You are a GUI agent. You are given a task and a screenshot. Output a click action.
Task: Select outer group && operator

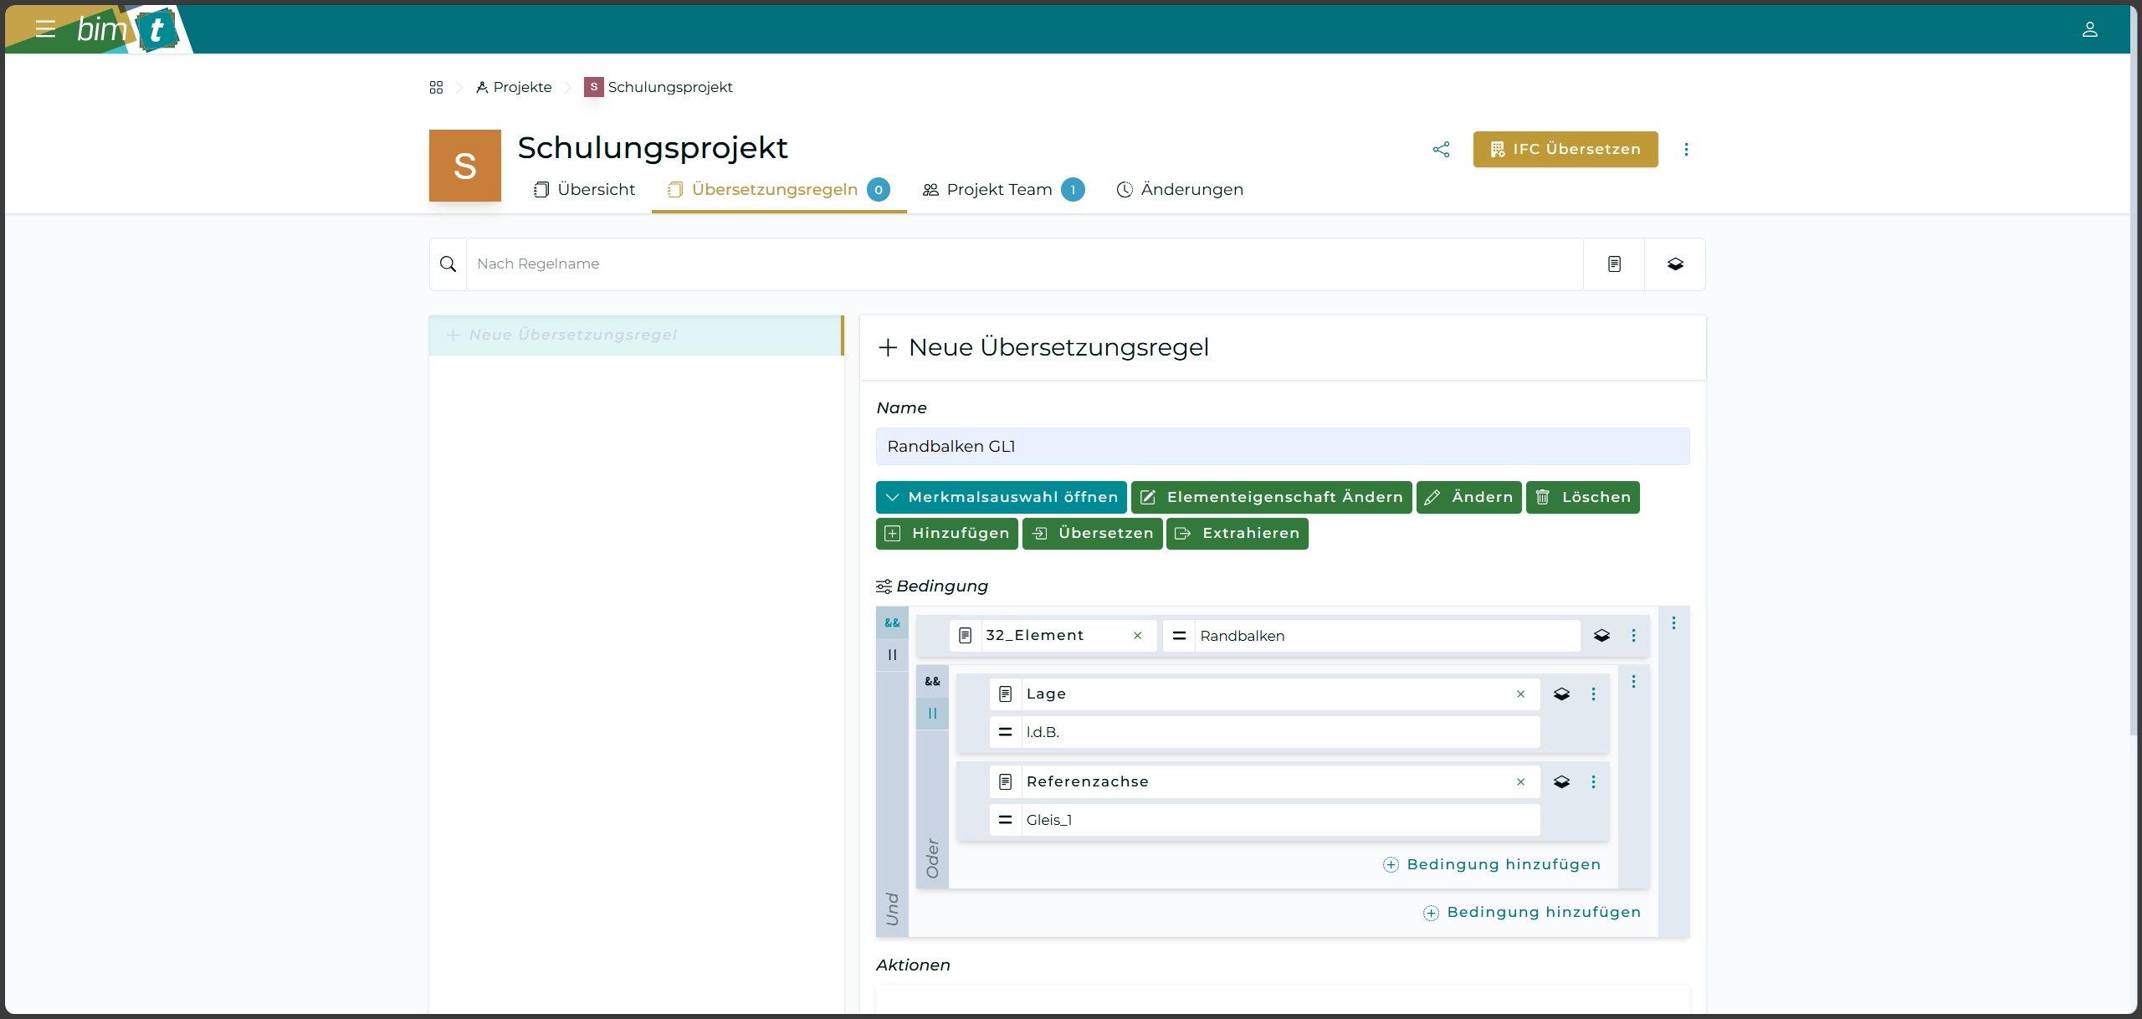click(892, 623)
